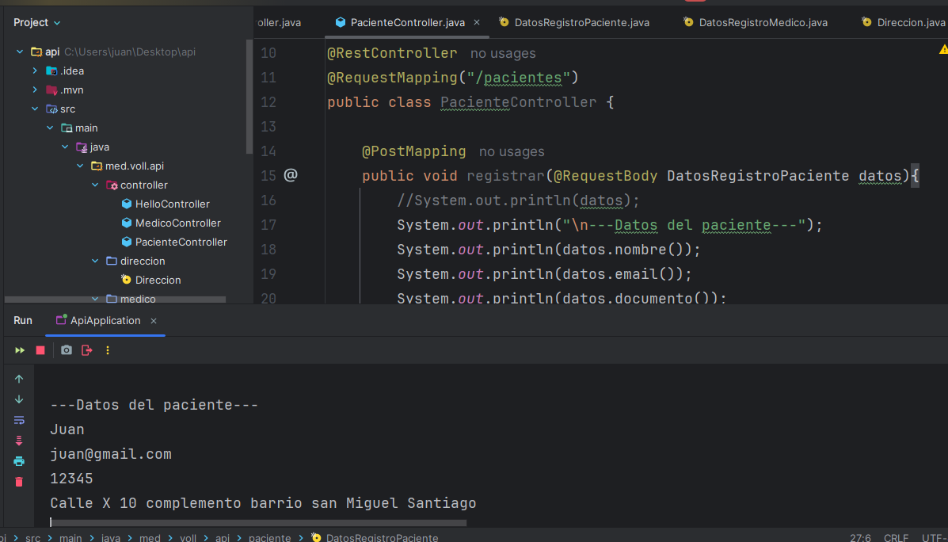
Task: Click the 'src' breadcrumb in status bar
Action: [32, 538]
